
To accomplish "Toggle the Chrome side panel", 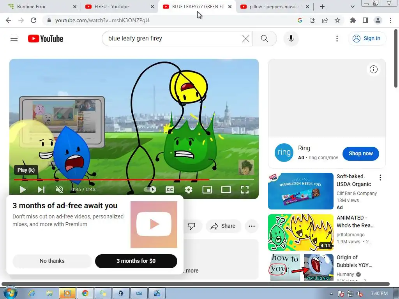I will (x=365, y=20).
